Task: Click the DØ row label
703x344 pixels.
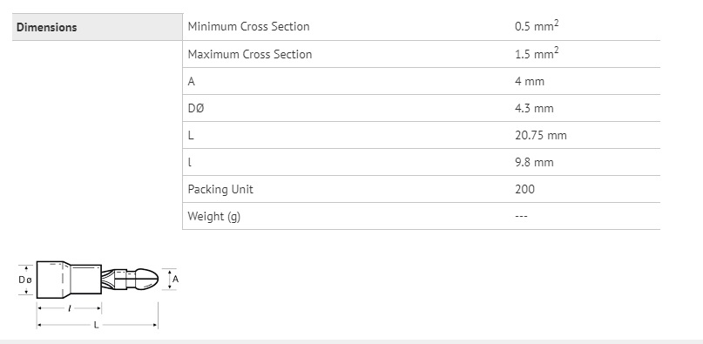Action: pyautogui.click(x=195, y=109)
